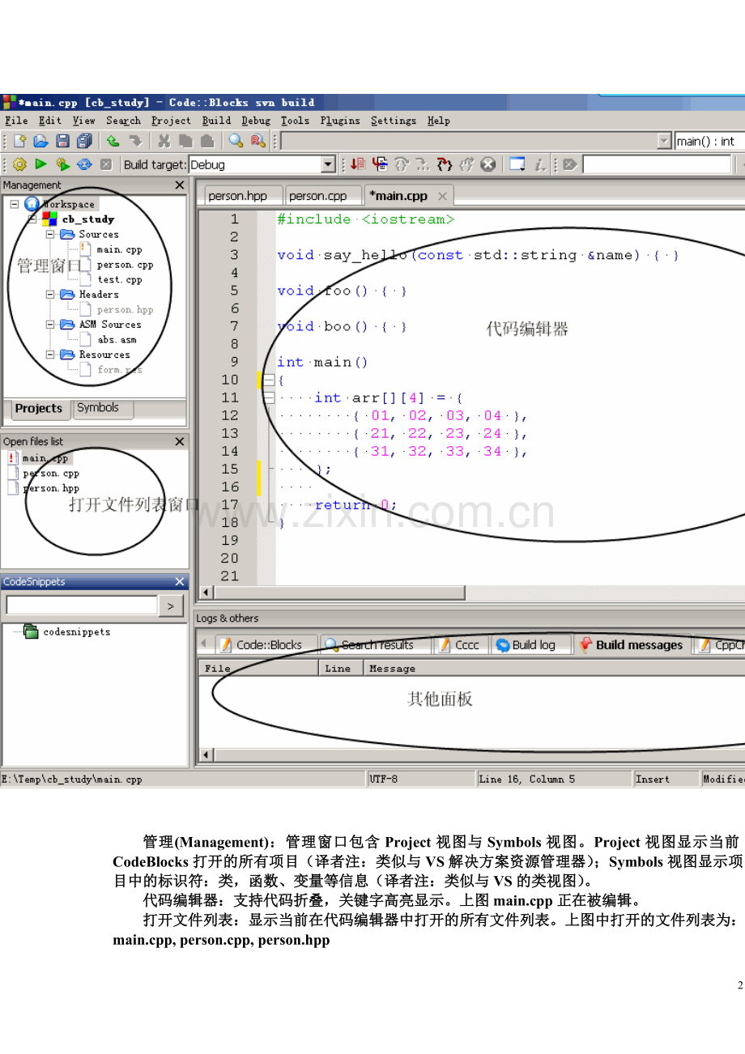The width and height of the screenshot is (745, 1054).
Task: Click the Step into braces icon
Action: (x=445, y=164)
